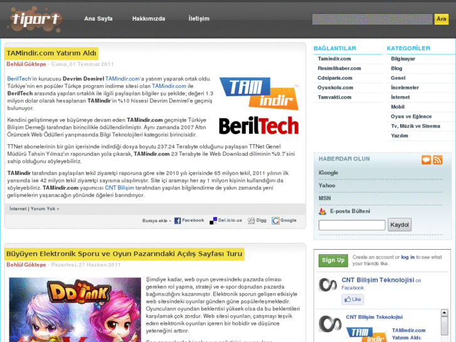Open the İletişim menu link
Screen dimensions: 456x342
(199, 19)
